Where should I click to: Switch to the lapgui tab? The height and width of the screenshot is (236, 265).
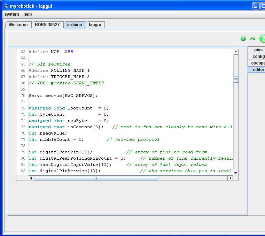point(95,25)
